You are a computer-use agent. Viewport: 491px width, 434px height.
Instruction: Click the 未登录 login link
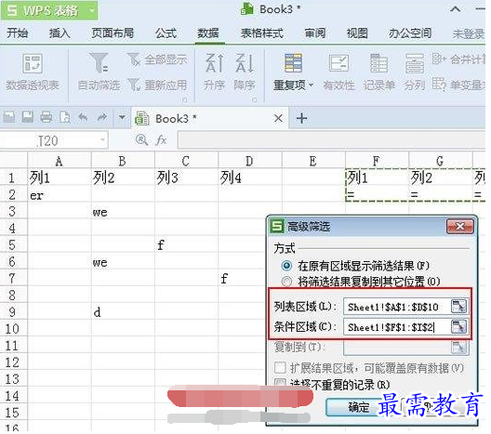coord(469,33)
